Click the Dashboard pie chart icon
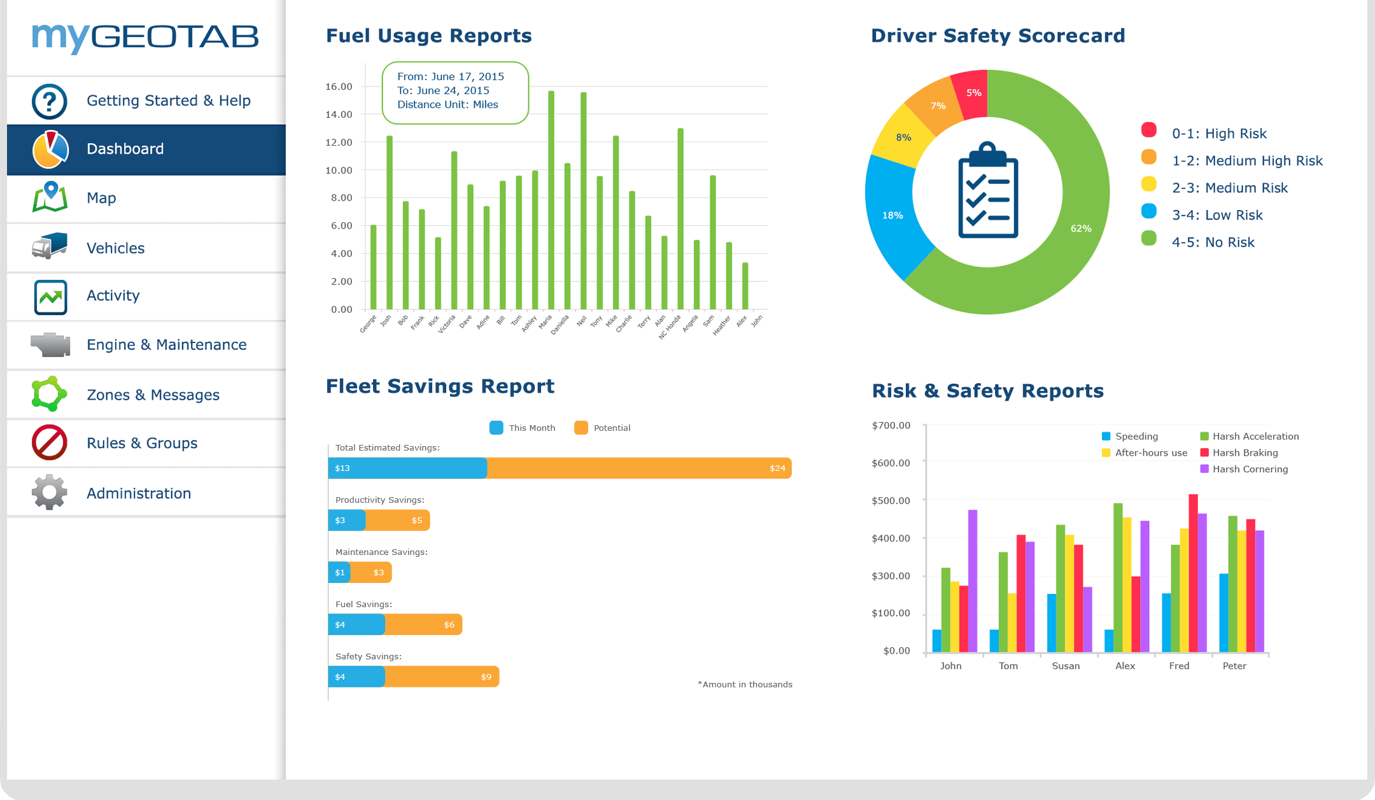This screenshot has width=1375, height=800. click(x=50, y=150)
